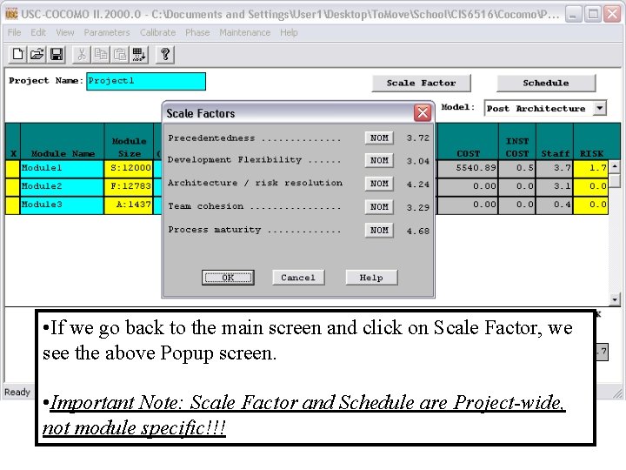Viewport: 626px width, 470px height.
Task: Click the module list scroll down arrow
Action: [x=615, y=299]
